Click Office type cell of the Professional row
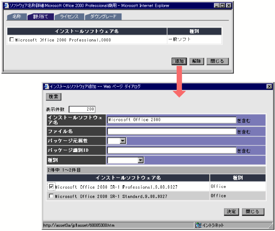 (x=238, y=187)
